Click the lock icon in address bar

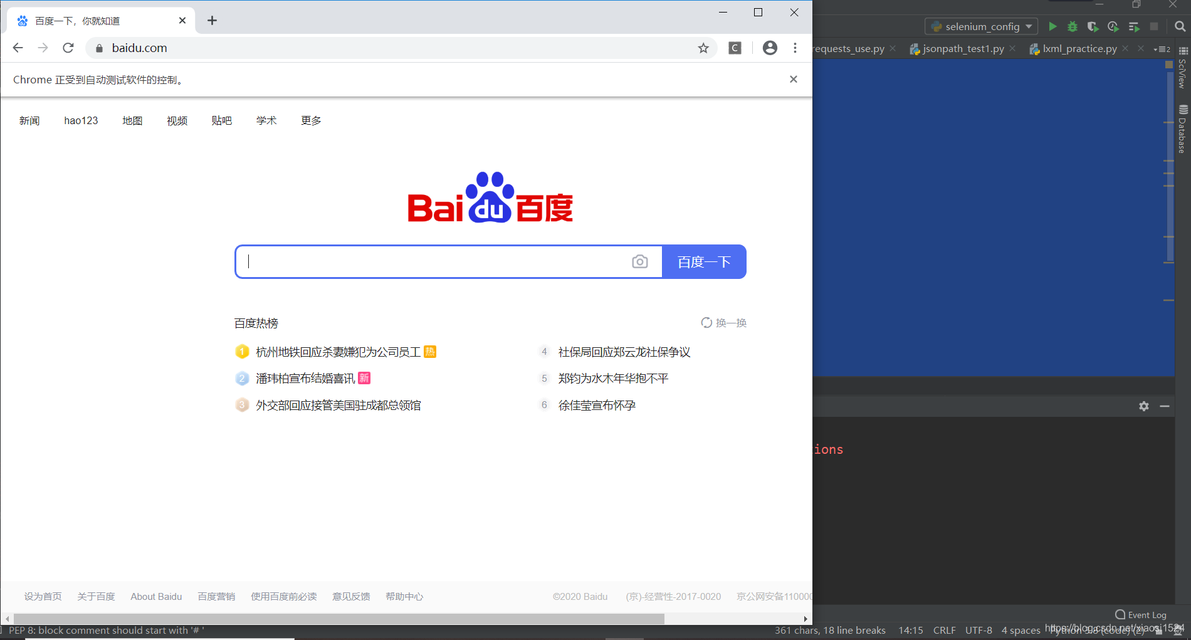99,48
